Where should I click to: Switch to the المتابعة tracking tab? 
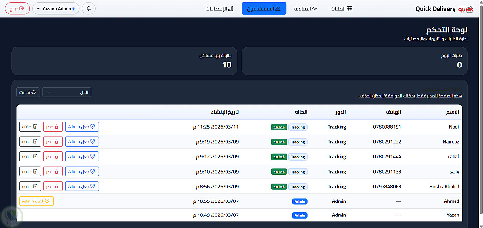point(305,9)
